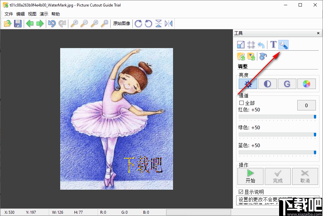Flip the image vertically
323x216 pixels.
tap(158, 23)
